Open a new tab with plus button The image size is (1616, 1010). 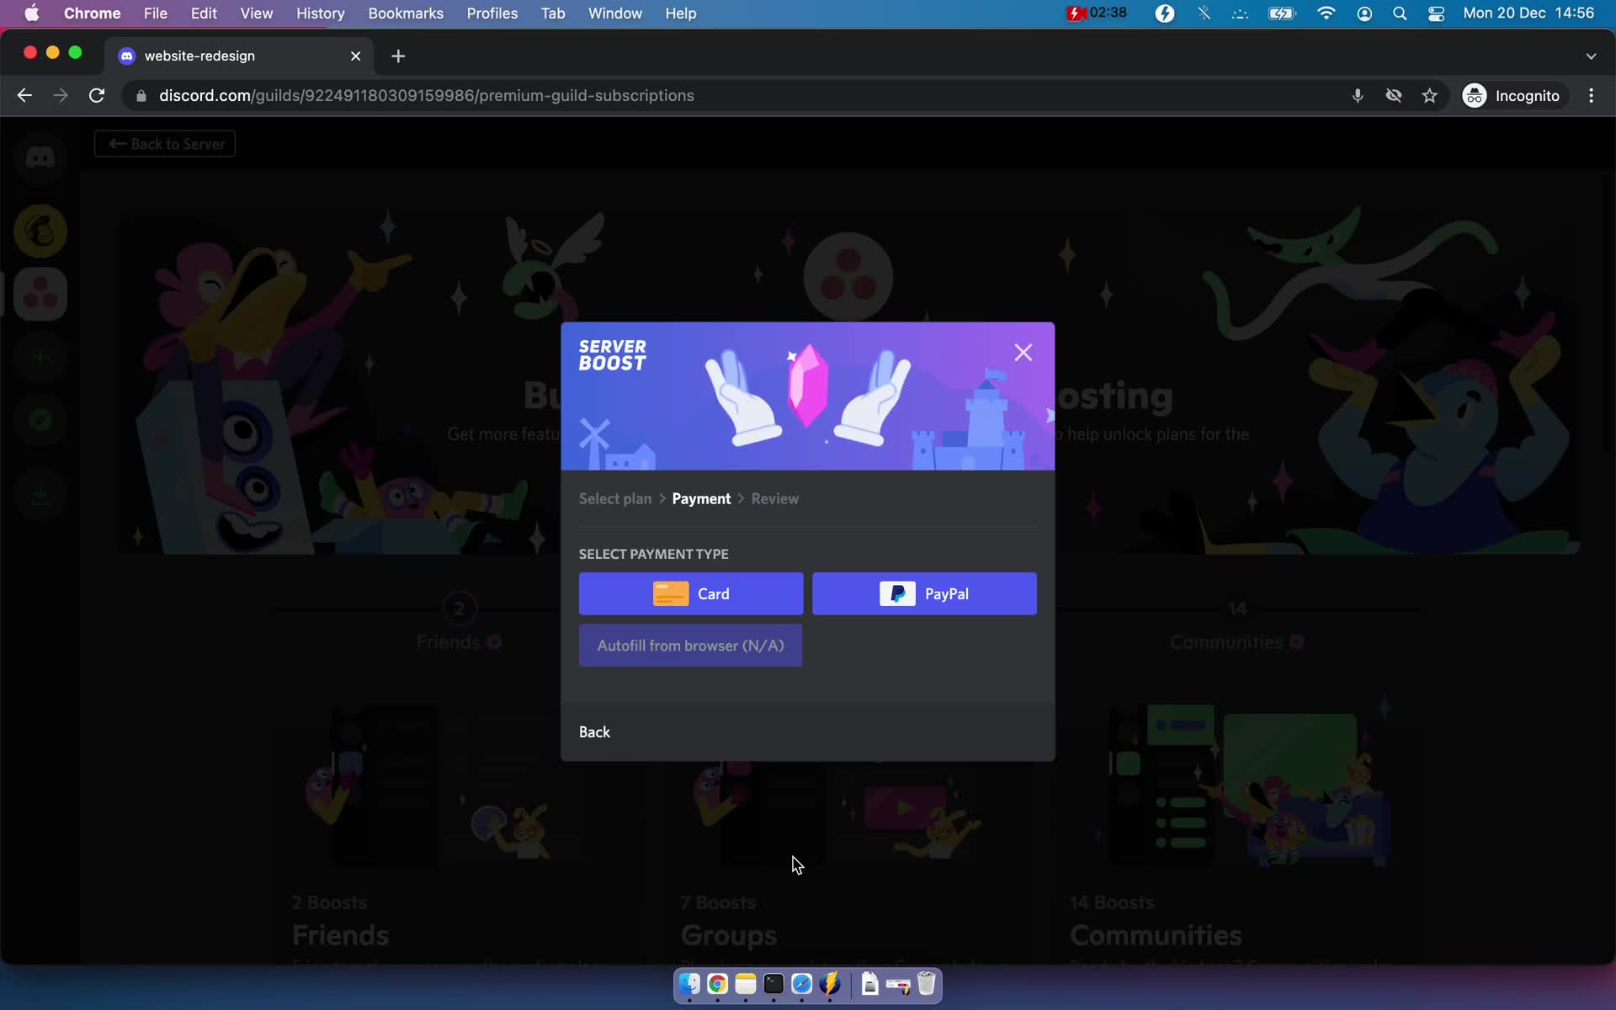[x=398, y=56]
